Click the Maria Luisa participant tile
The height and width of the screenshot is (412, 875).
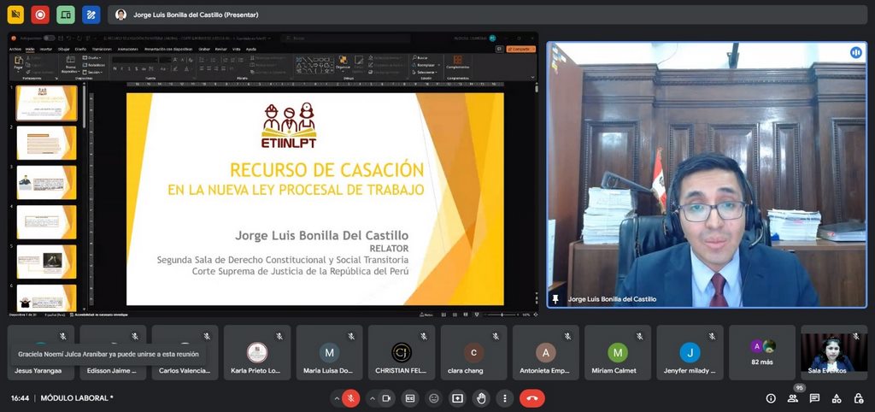(x=329, y=352)
